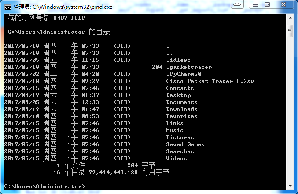Click the volume serial number 84B7-F81F
Screen dimensions: 298x194
click(x=69, y=18)
